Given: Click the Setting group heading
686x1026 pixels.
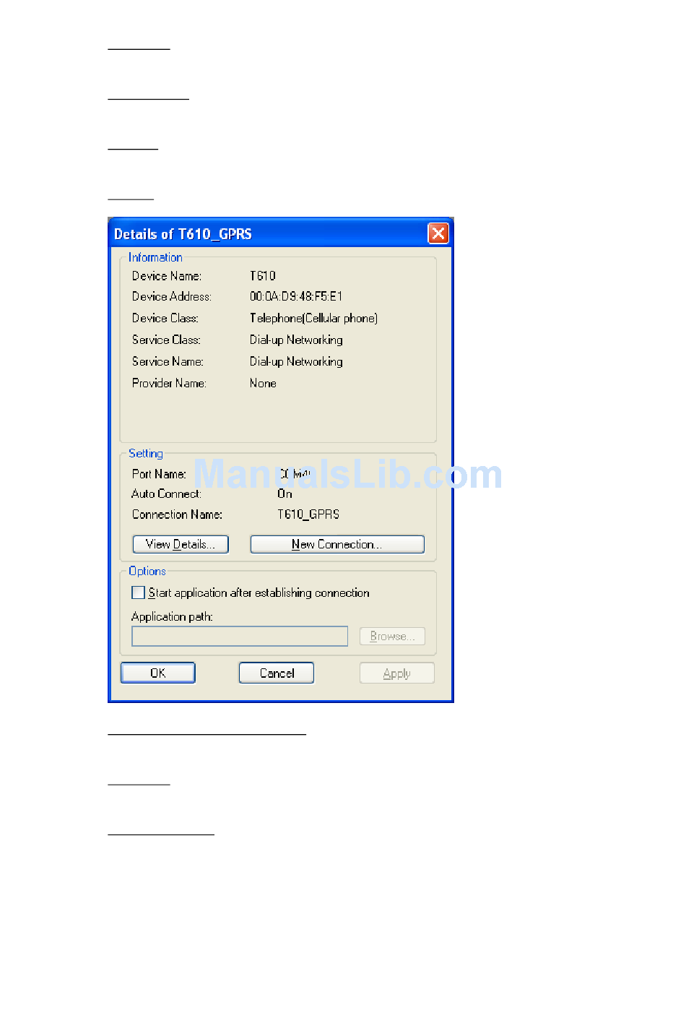Looking at the screenshot, I should click(x=146, y=453).
